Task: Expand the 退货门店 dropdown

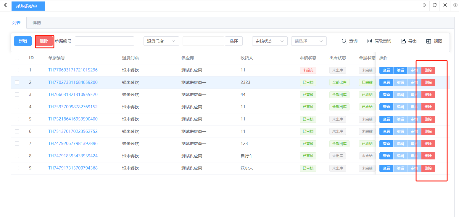Action: (161, 41)
